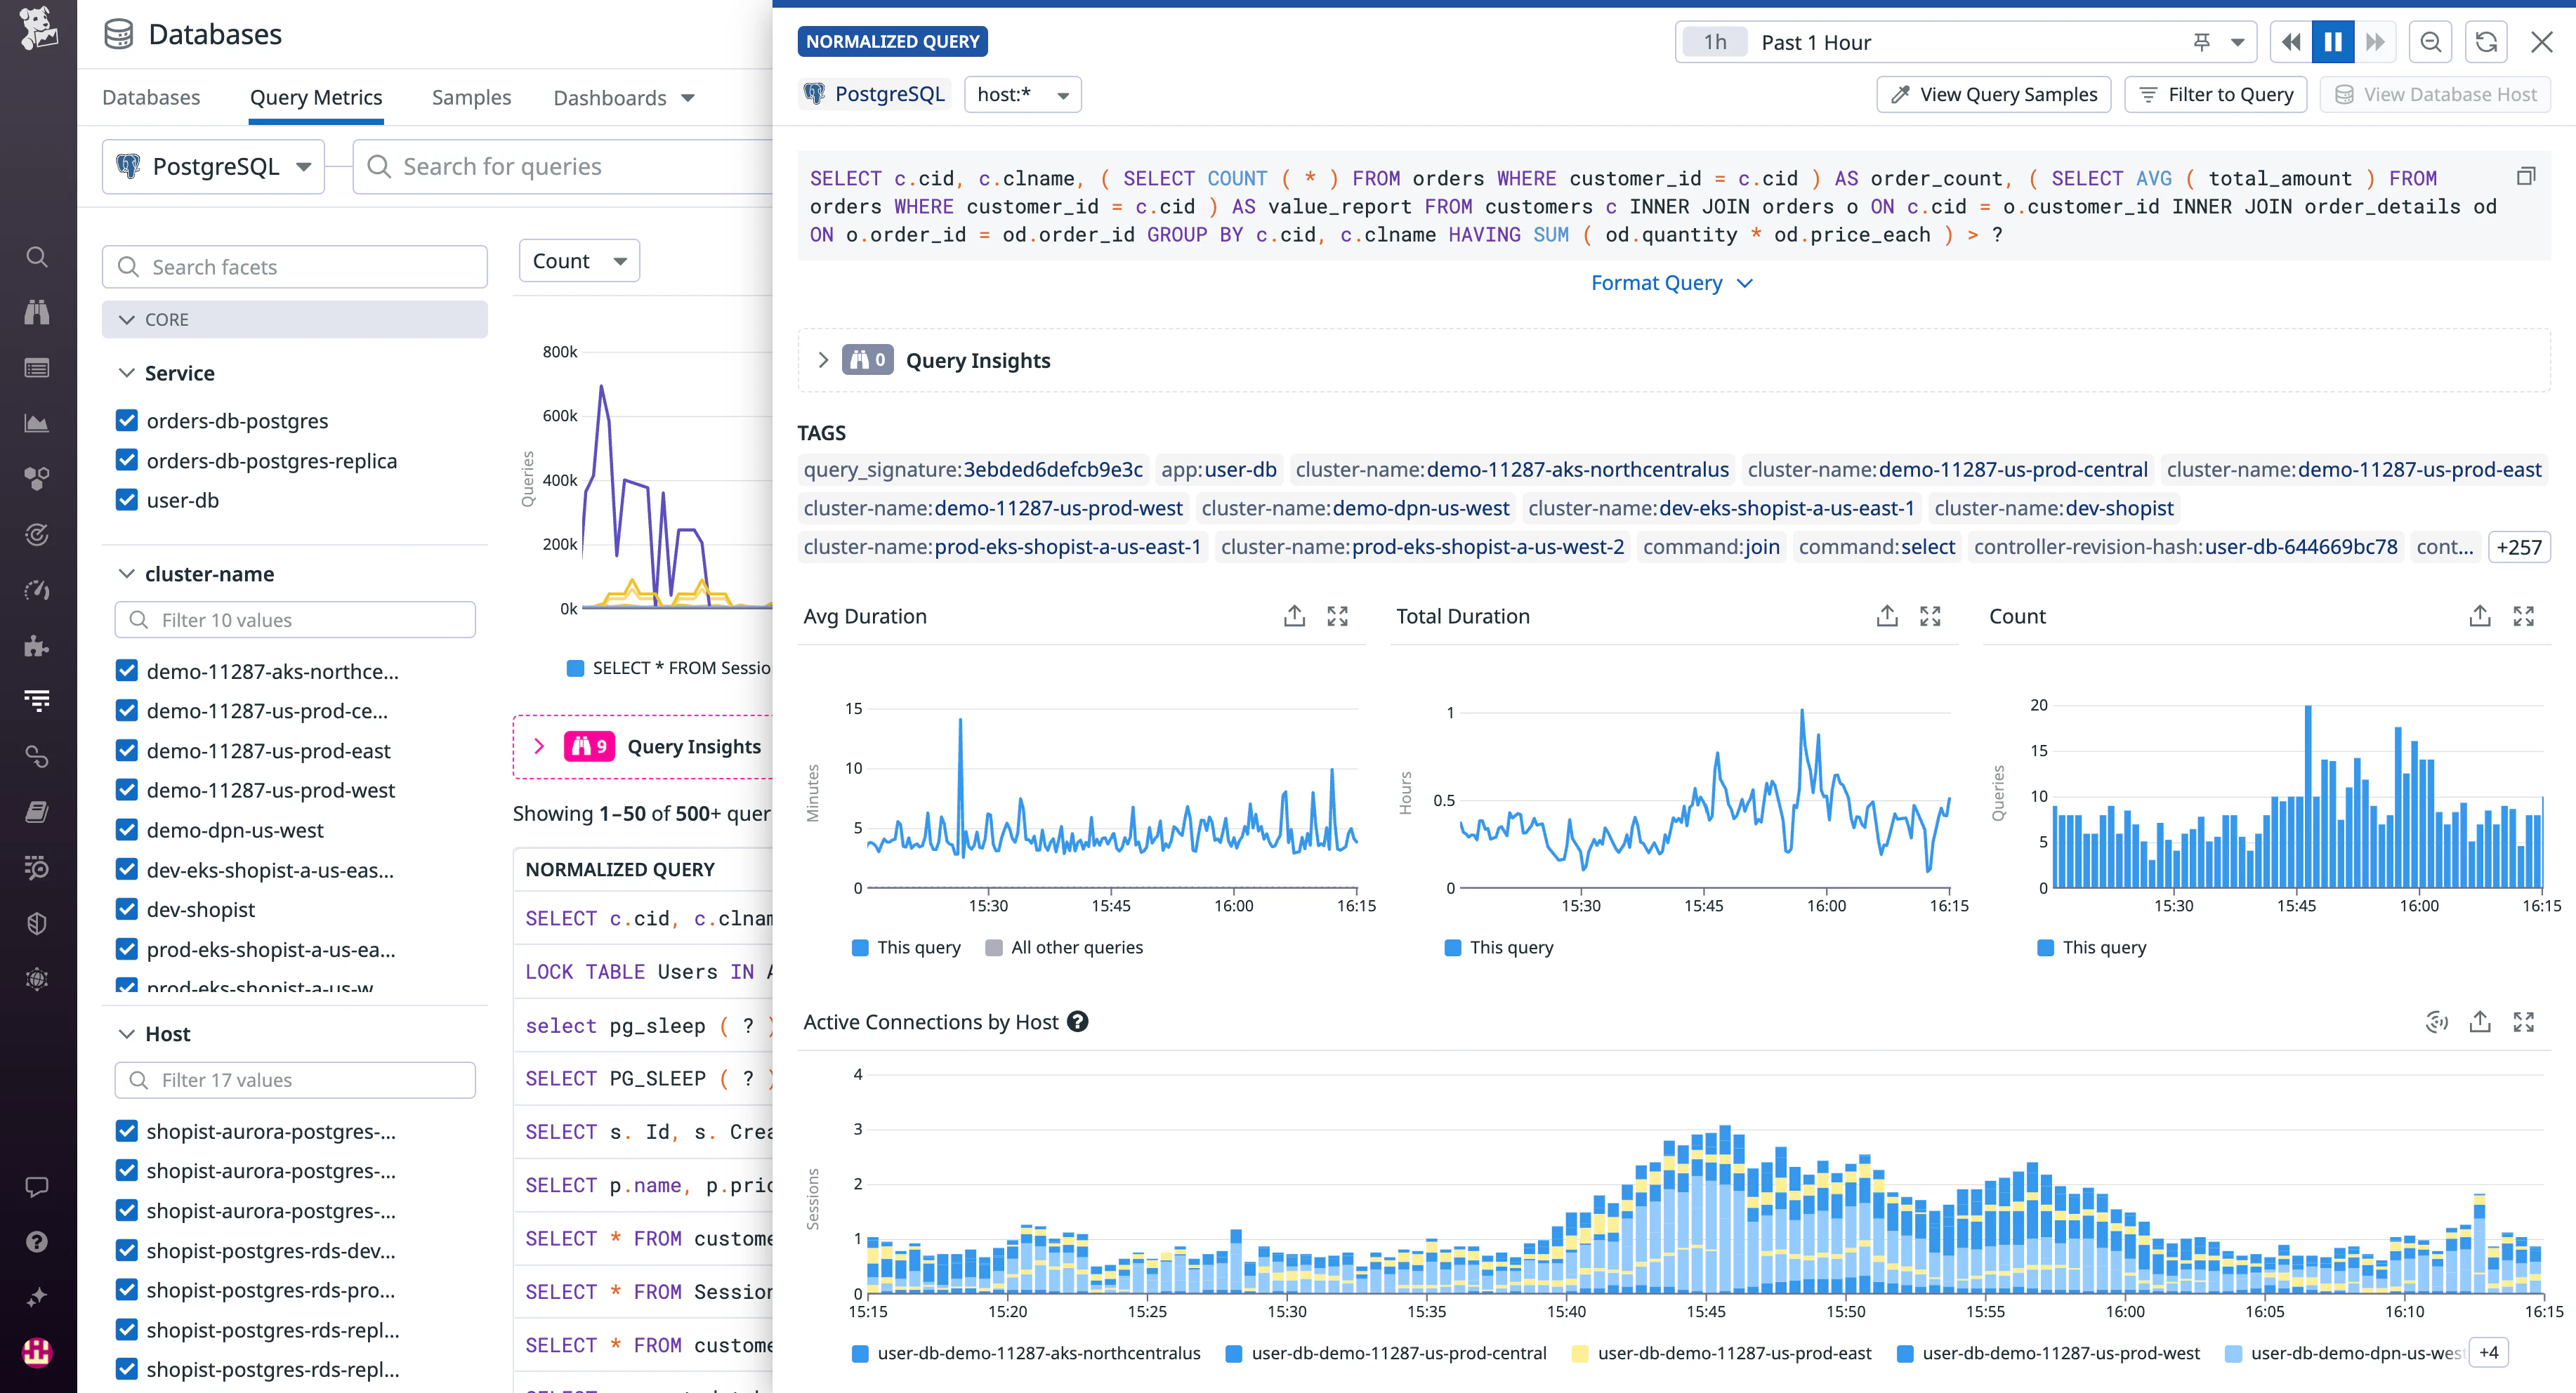Uncheck orders-db-postgres-replica service

(x=127, y=460)
